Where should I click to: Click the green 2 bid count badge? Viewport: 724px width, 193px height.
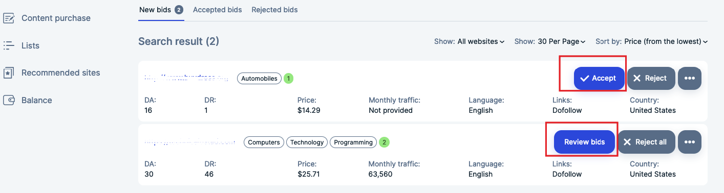pos(385,142)
